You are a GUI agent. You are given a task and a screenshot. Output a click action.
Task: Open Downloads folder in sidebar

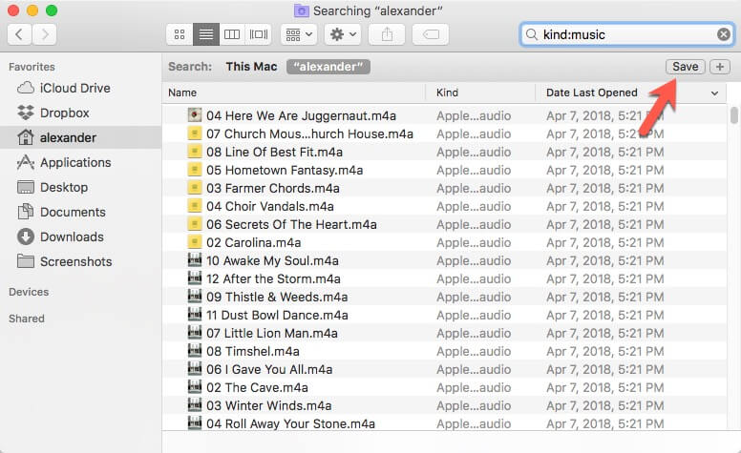coord(72,237)
